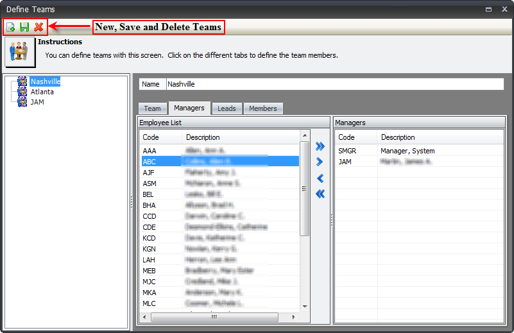Screen dimensions: 514x333
Task: Switch to the Team tab
Action: point(152,108)
